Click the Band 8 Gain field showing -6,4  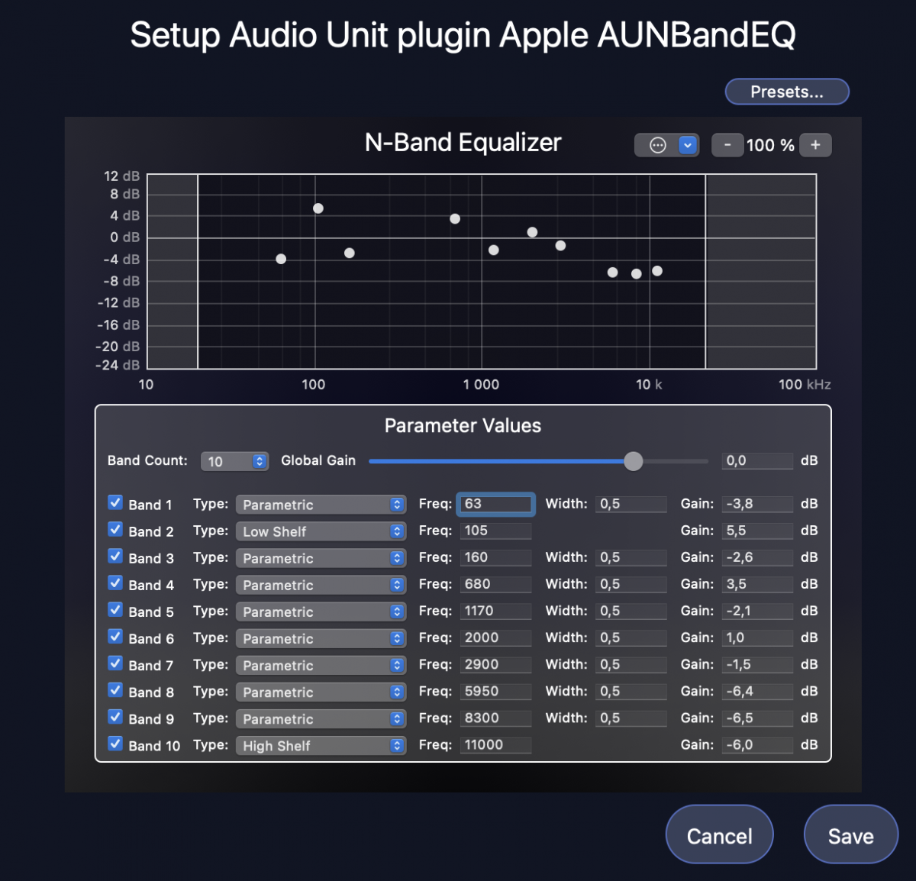click(757, 691)
